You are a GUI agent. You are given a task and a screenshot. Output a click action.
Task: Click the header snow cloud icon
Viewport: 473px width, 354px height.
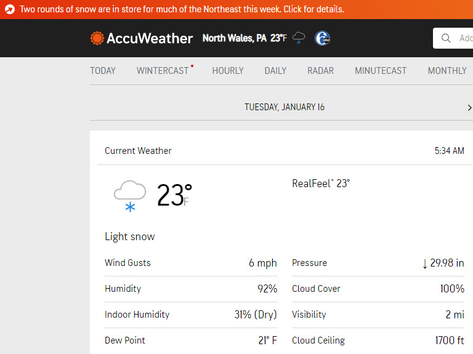coord(299,38)
